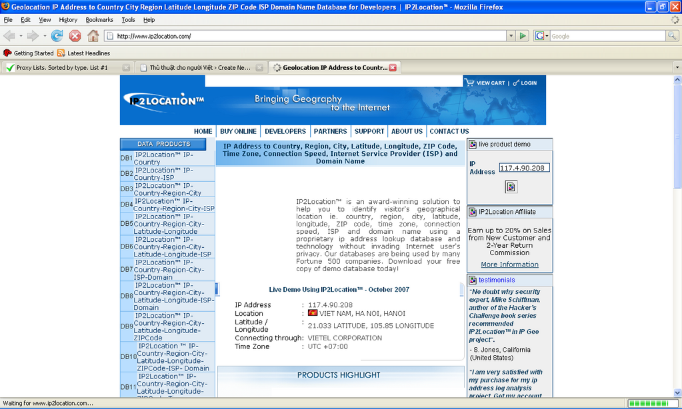Click the HOME navigation link
The image size is (682, 409).
203,131
